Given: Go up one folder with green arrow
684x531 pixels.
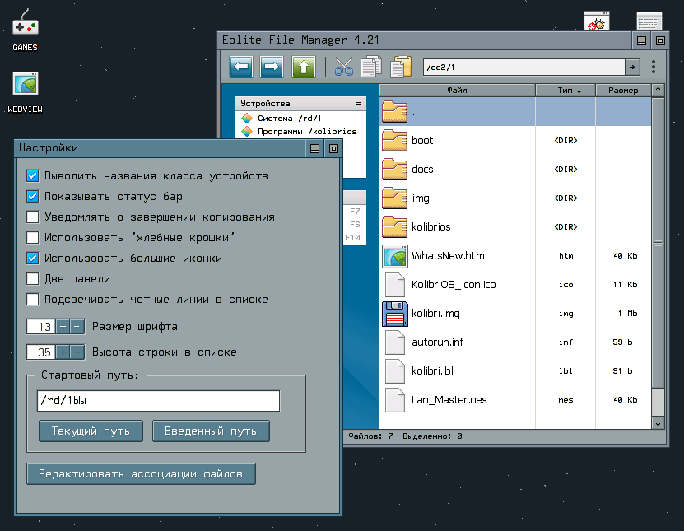Looking at the screenshot, I should coord(304,67).
